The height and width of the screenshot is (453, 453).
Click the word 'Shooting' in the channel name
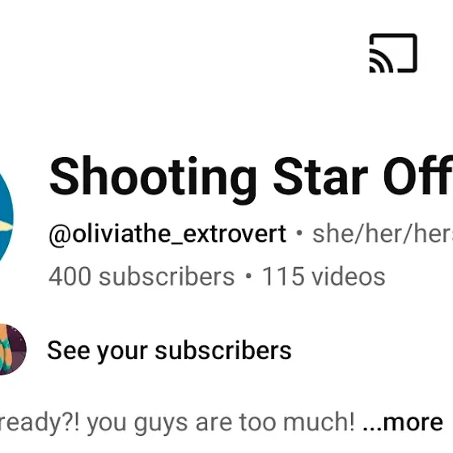coord(153,177)
